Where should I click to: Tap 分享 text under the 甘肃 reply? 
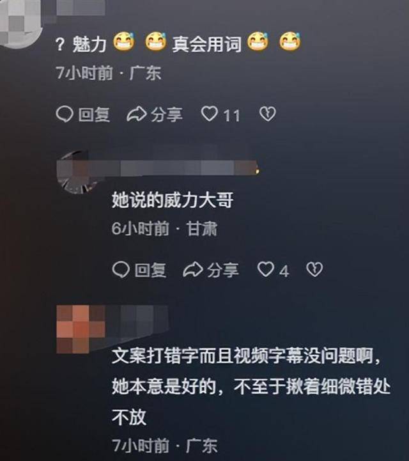coord(223,270)
